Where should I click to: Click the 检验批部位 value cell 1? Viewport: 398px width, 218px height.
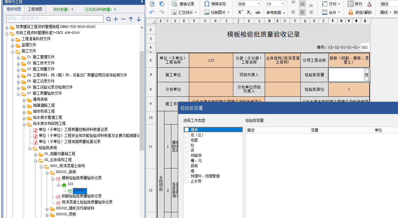pyautogui.click(x=349, y=89)
